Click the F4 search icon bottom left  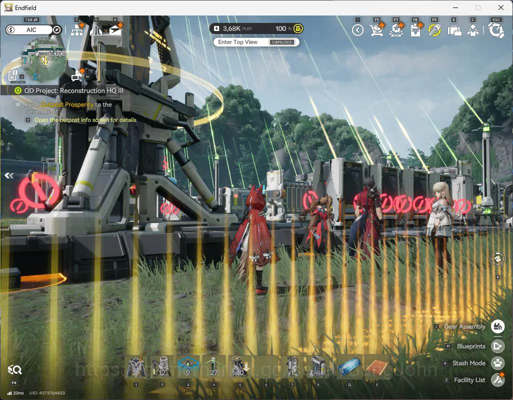[x=14, y=370]
